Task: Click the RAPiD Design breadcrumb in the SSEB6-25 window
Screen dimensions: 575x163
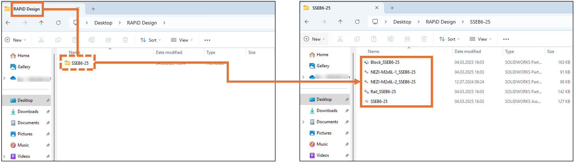Action: pyautogui.click(x=440, y=22)
